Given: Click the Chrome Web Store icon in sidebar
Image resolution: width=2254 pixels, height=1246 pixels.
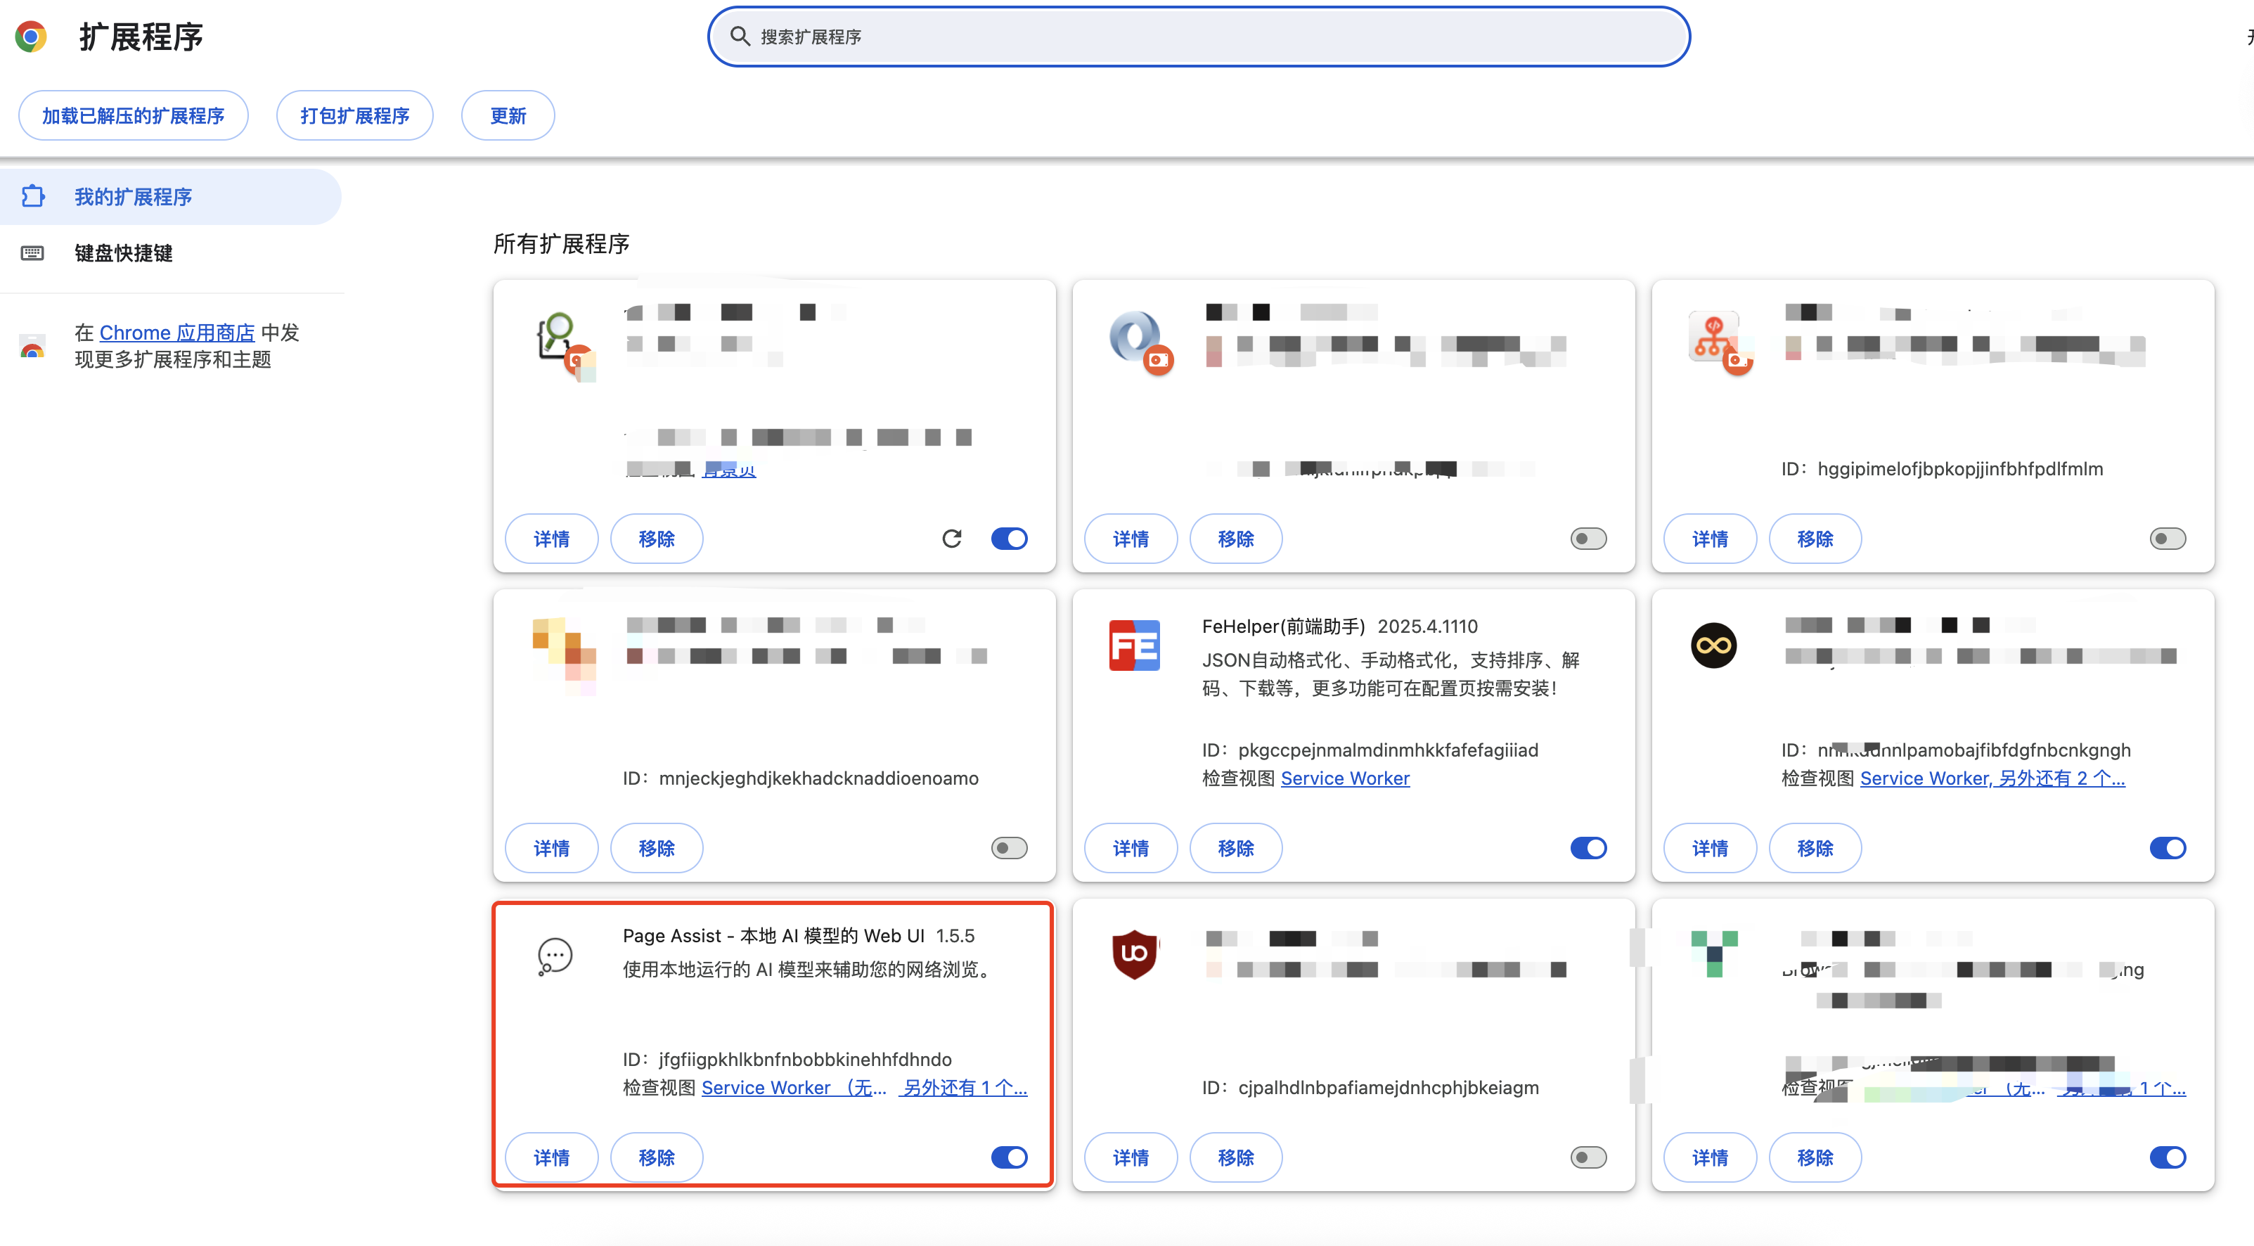Looking at the screenshot, I should [x=32, y=347].
